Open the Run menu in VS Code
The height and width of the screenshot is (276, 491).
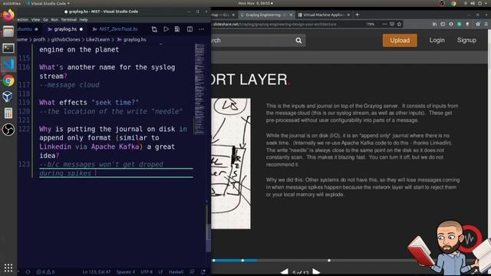coord(54,20)
